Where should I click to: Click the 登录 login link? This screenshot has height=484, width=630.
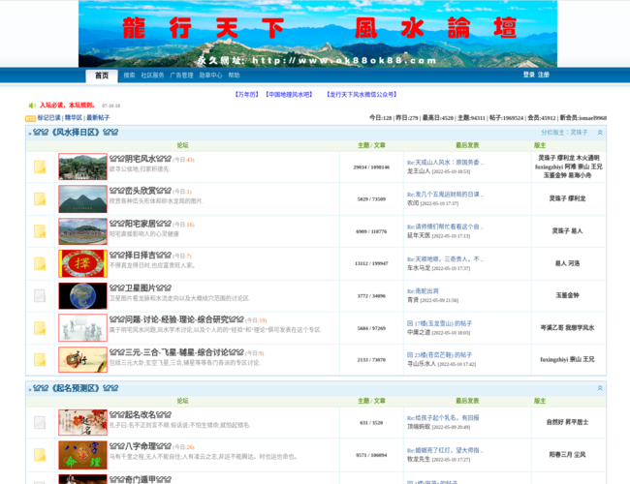[528, 75]
